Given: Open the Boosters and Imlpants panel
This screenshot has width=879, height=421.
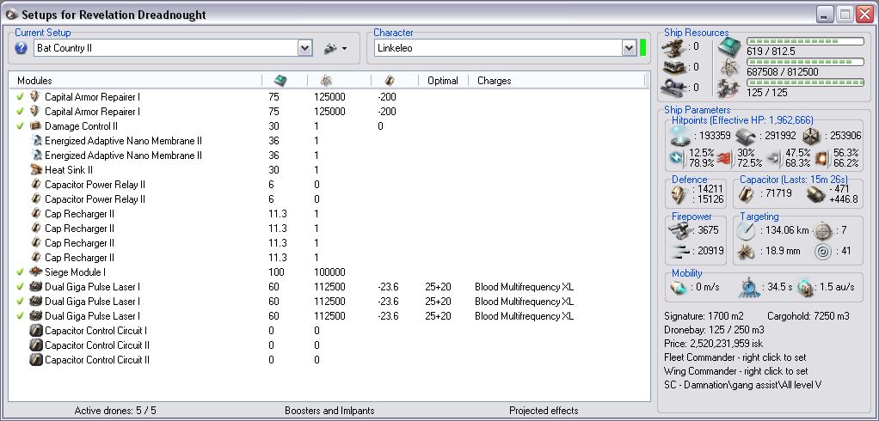Looking at the screenshot, I should point(329,411).
